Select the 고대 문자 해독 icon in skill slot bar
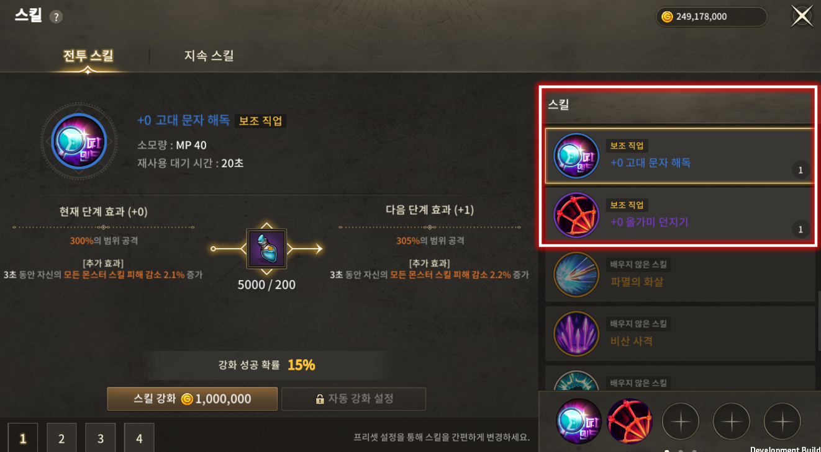 pyautogui.click(x=579, y=422)
